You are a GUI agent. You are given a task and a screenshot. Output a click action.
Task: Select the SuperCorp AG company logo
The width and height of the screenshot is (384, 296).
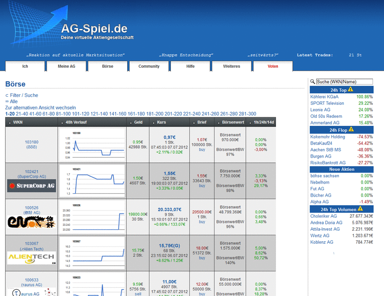point(31,185)
